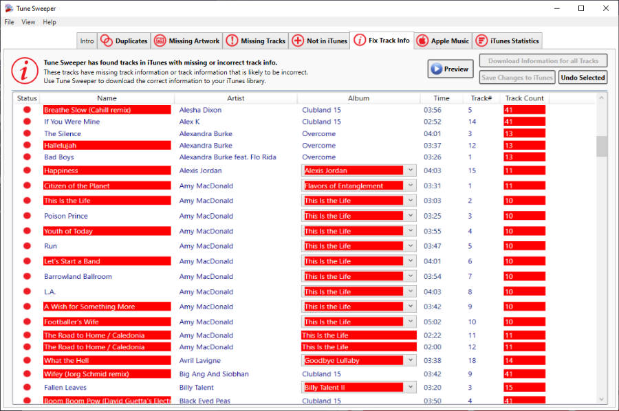
Task: Click the Undo Selected button
Action: pyautogui.click(x=583, y=77)
